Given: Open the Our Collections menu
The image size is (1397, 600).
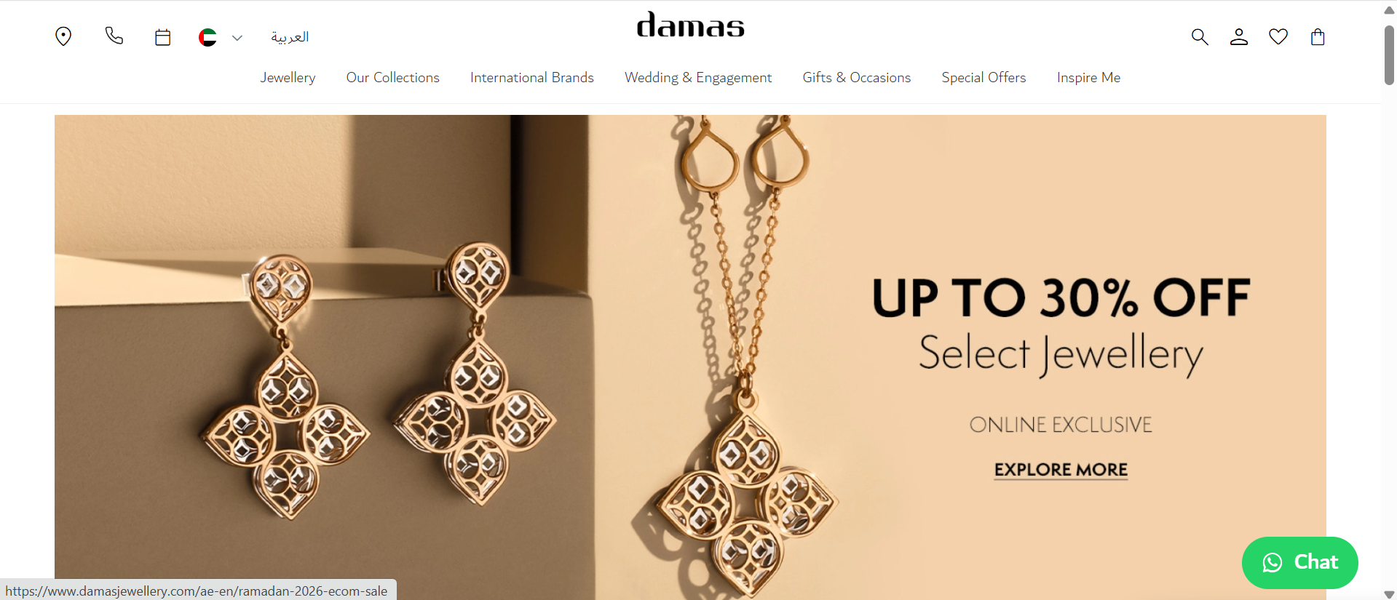Looking at the screenshot, I should coord(392,77).
